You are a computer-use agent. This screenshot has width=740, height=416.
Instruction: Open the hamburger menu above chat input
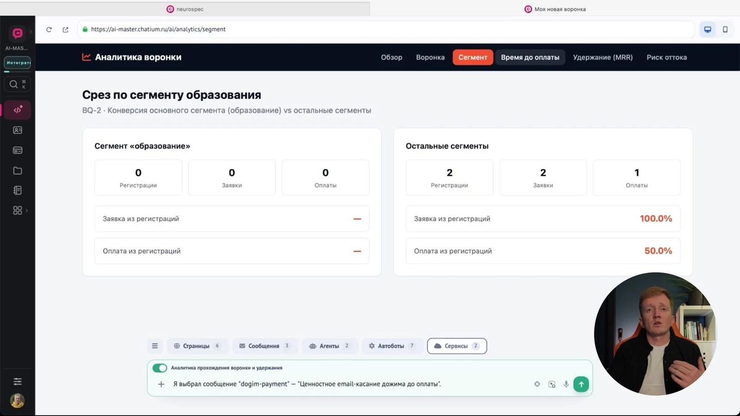(155, 346)
